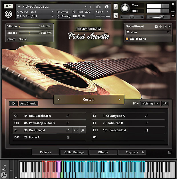The width and height of the screenshot is (177, 179).
Task: Click the pan L-R slider
Action: [132, 17]
